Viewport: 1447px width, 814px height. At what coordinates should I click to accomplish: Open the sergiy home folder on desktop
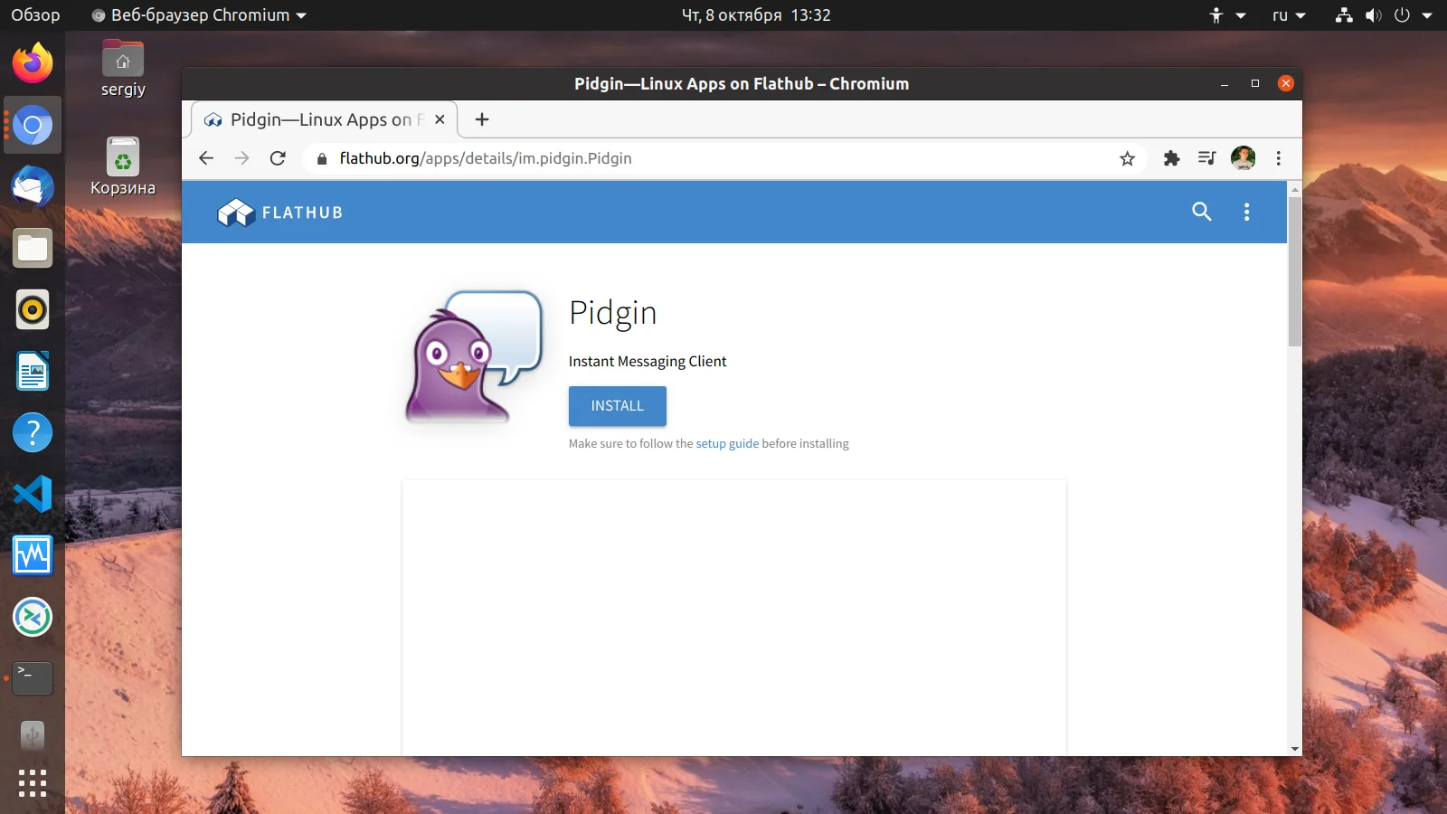pos(123,69)
